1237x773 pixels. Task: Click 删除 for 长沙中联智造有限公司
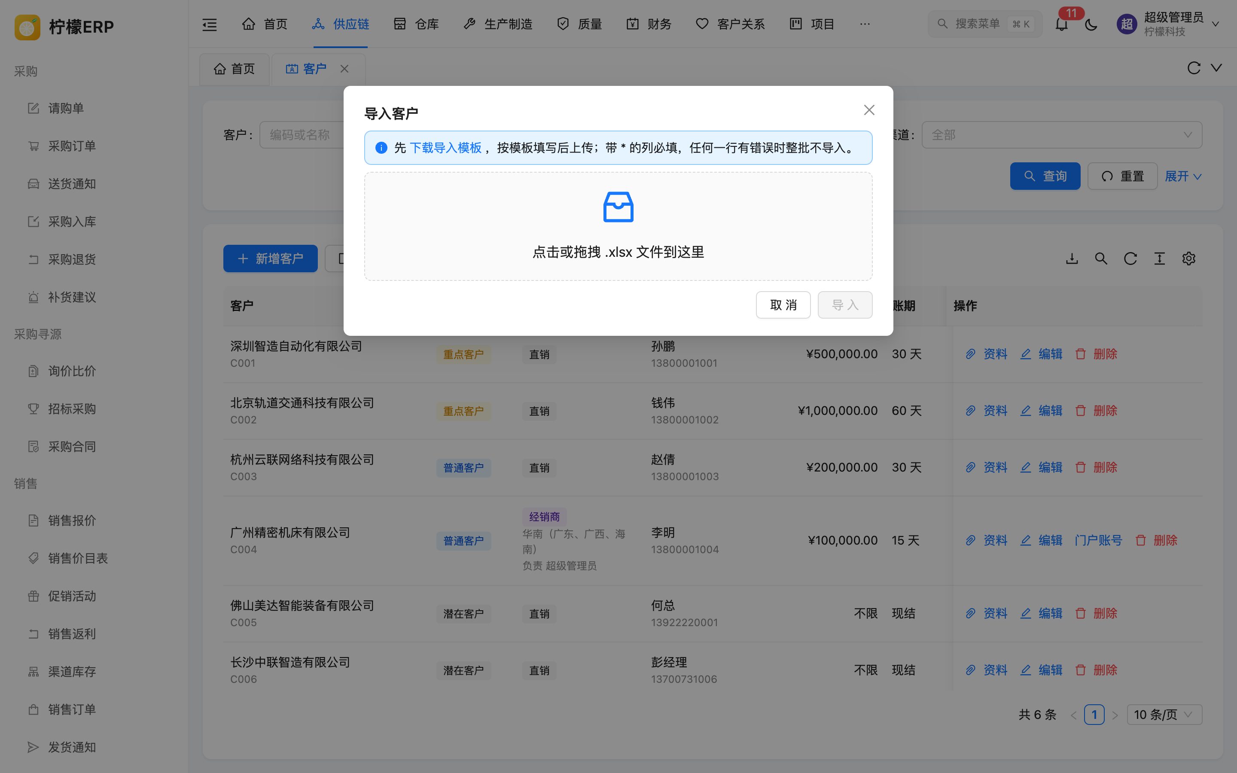[x=1096, y=670]
